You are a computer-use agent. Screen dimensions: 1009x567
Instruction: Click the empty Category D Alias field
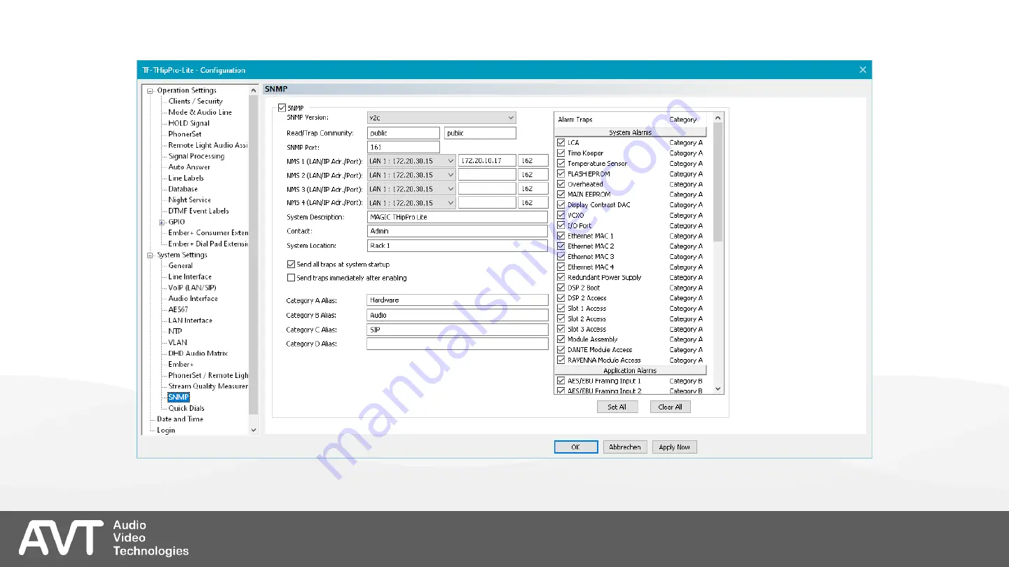click(458, 344)
